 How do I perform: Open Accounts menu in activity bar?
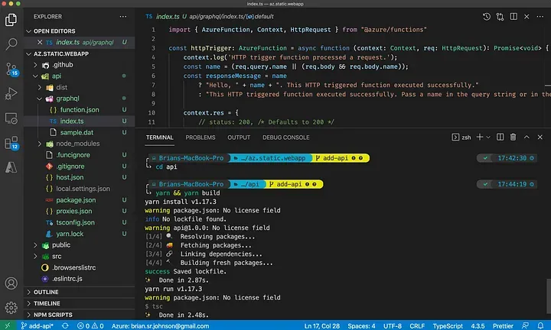point(11,283)
